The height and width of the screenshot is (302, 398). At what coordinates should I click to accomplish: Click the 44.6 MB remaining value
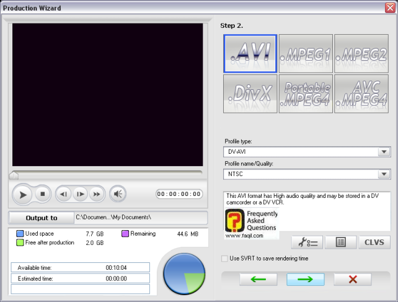coord(188,234)
